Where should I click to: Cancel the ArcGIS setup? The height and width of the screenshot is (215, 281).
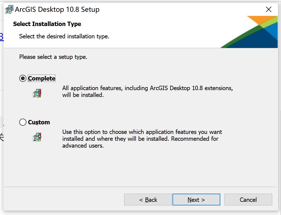click(248, 200)
